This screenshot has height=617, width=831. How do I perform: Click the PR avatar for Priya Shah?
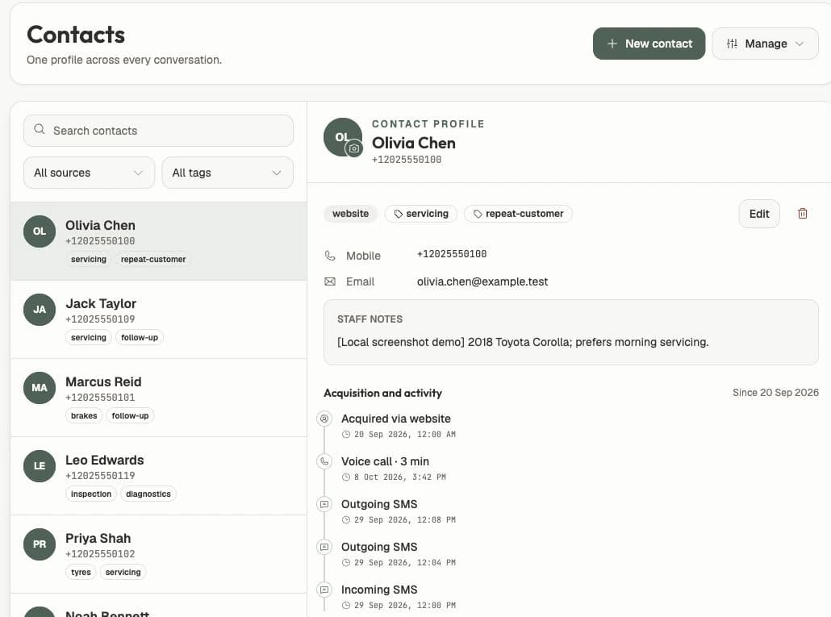pyautogui.click(x=40, y=544)
